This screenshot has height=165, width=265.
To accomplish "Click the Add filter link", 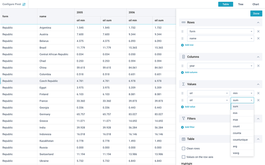I will [x=189, y=127].
